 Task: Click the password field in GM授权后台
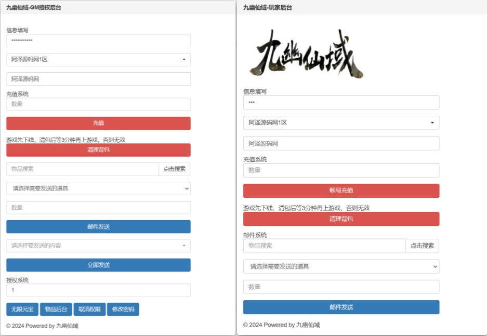(98, 41)
